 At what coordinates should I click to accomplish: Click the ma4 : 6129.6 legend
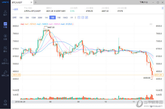66,24
